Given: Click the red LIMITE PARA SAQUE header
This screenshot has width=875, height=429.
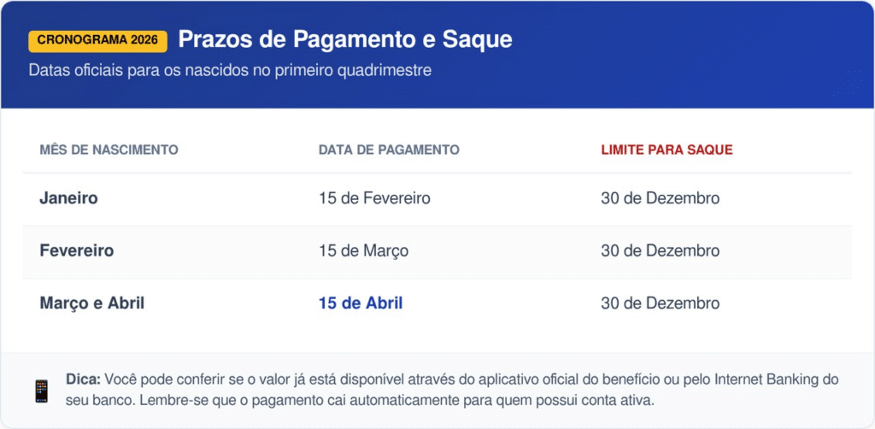Looking at the screenshot, I should point(667,150).
